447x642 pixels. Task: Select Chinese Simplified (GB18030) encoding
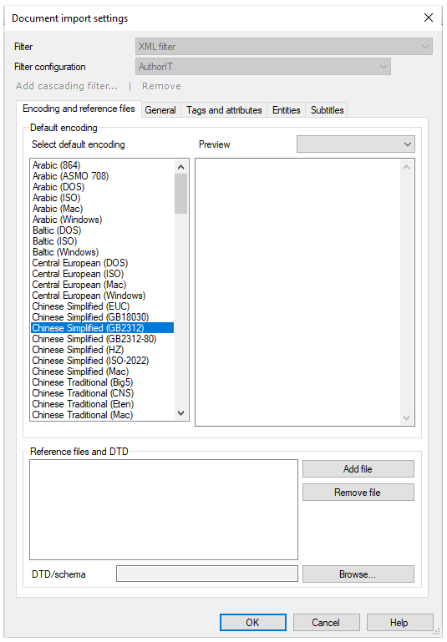click(103, 317)
